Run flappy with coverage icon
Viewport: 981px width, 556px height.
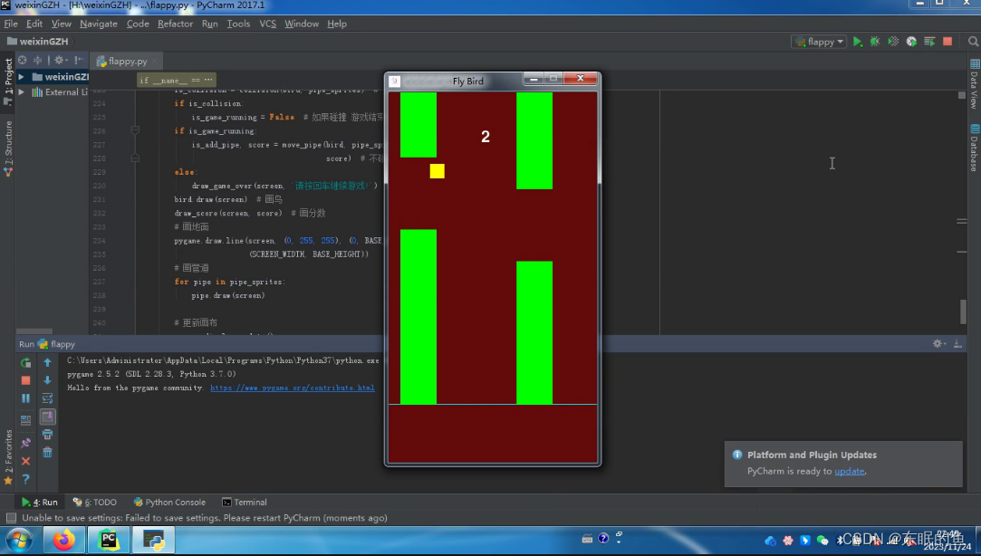893,42
